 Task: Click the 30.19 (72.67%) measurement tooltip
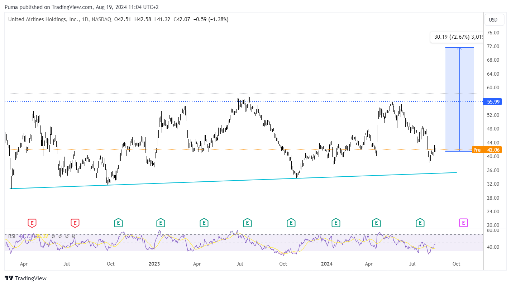tap(457, 37)
